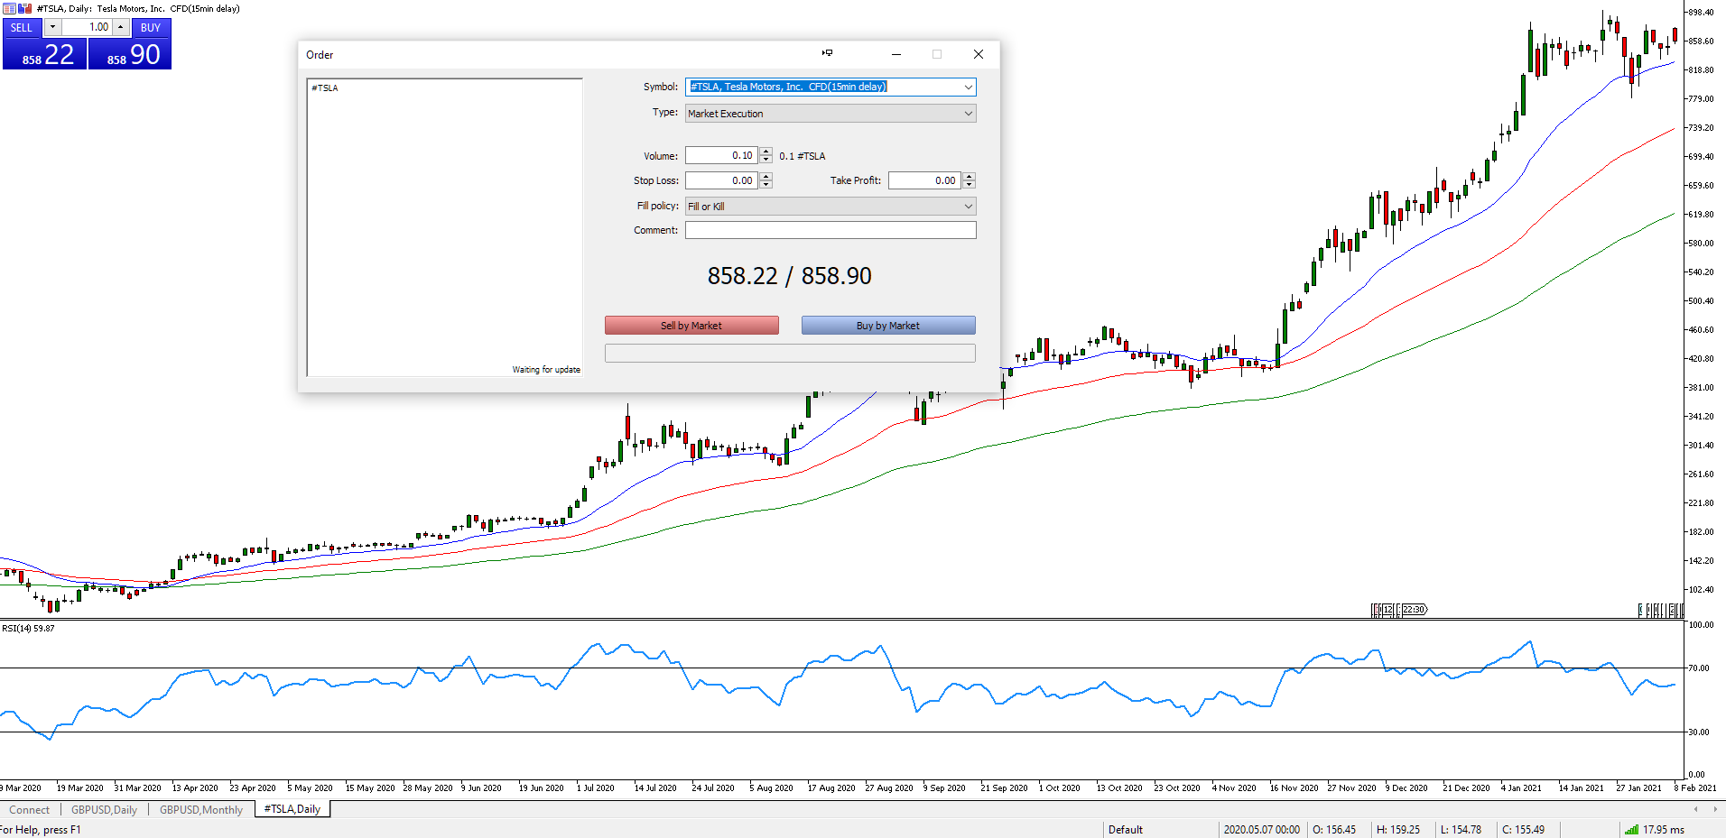1726x838 pixels.
Task: Click the RSI(14) 59.87 indicator label
Action: tap(28, 628)
